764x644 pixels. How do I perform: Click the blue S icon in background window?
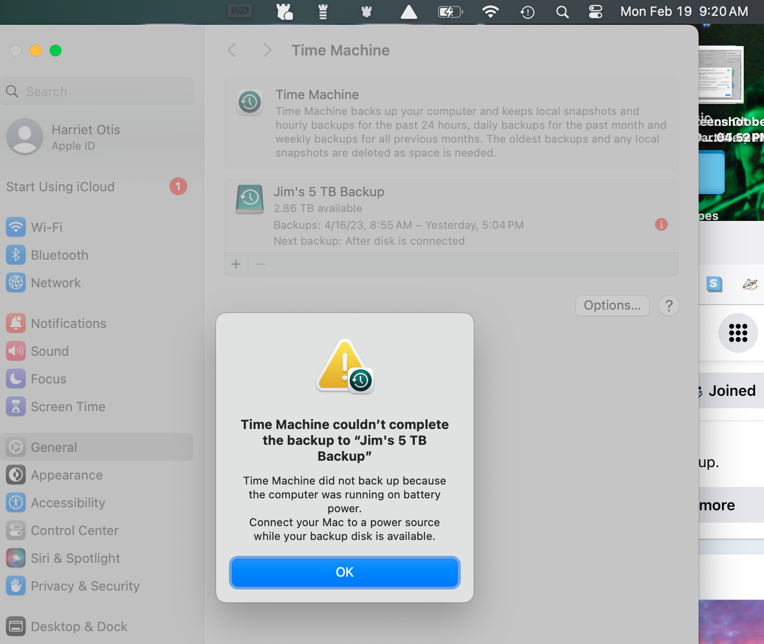point(714,284)
